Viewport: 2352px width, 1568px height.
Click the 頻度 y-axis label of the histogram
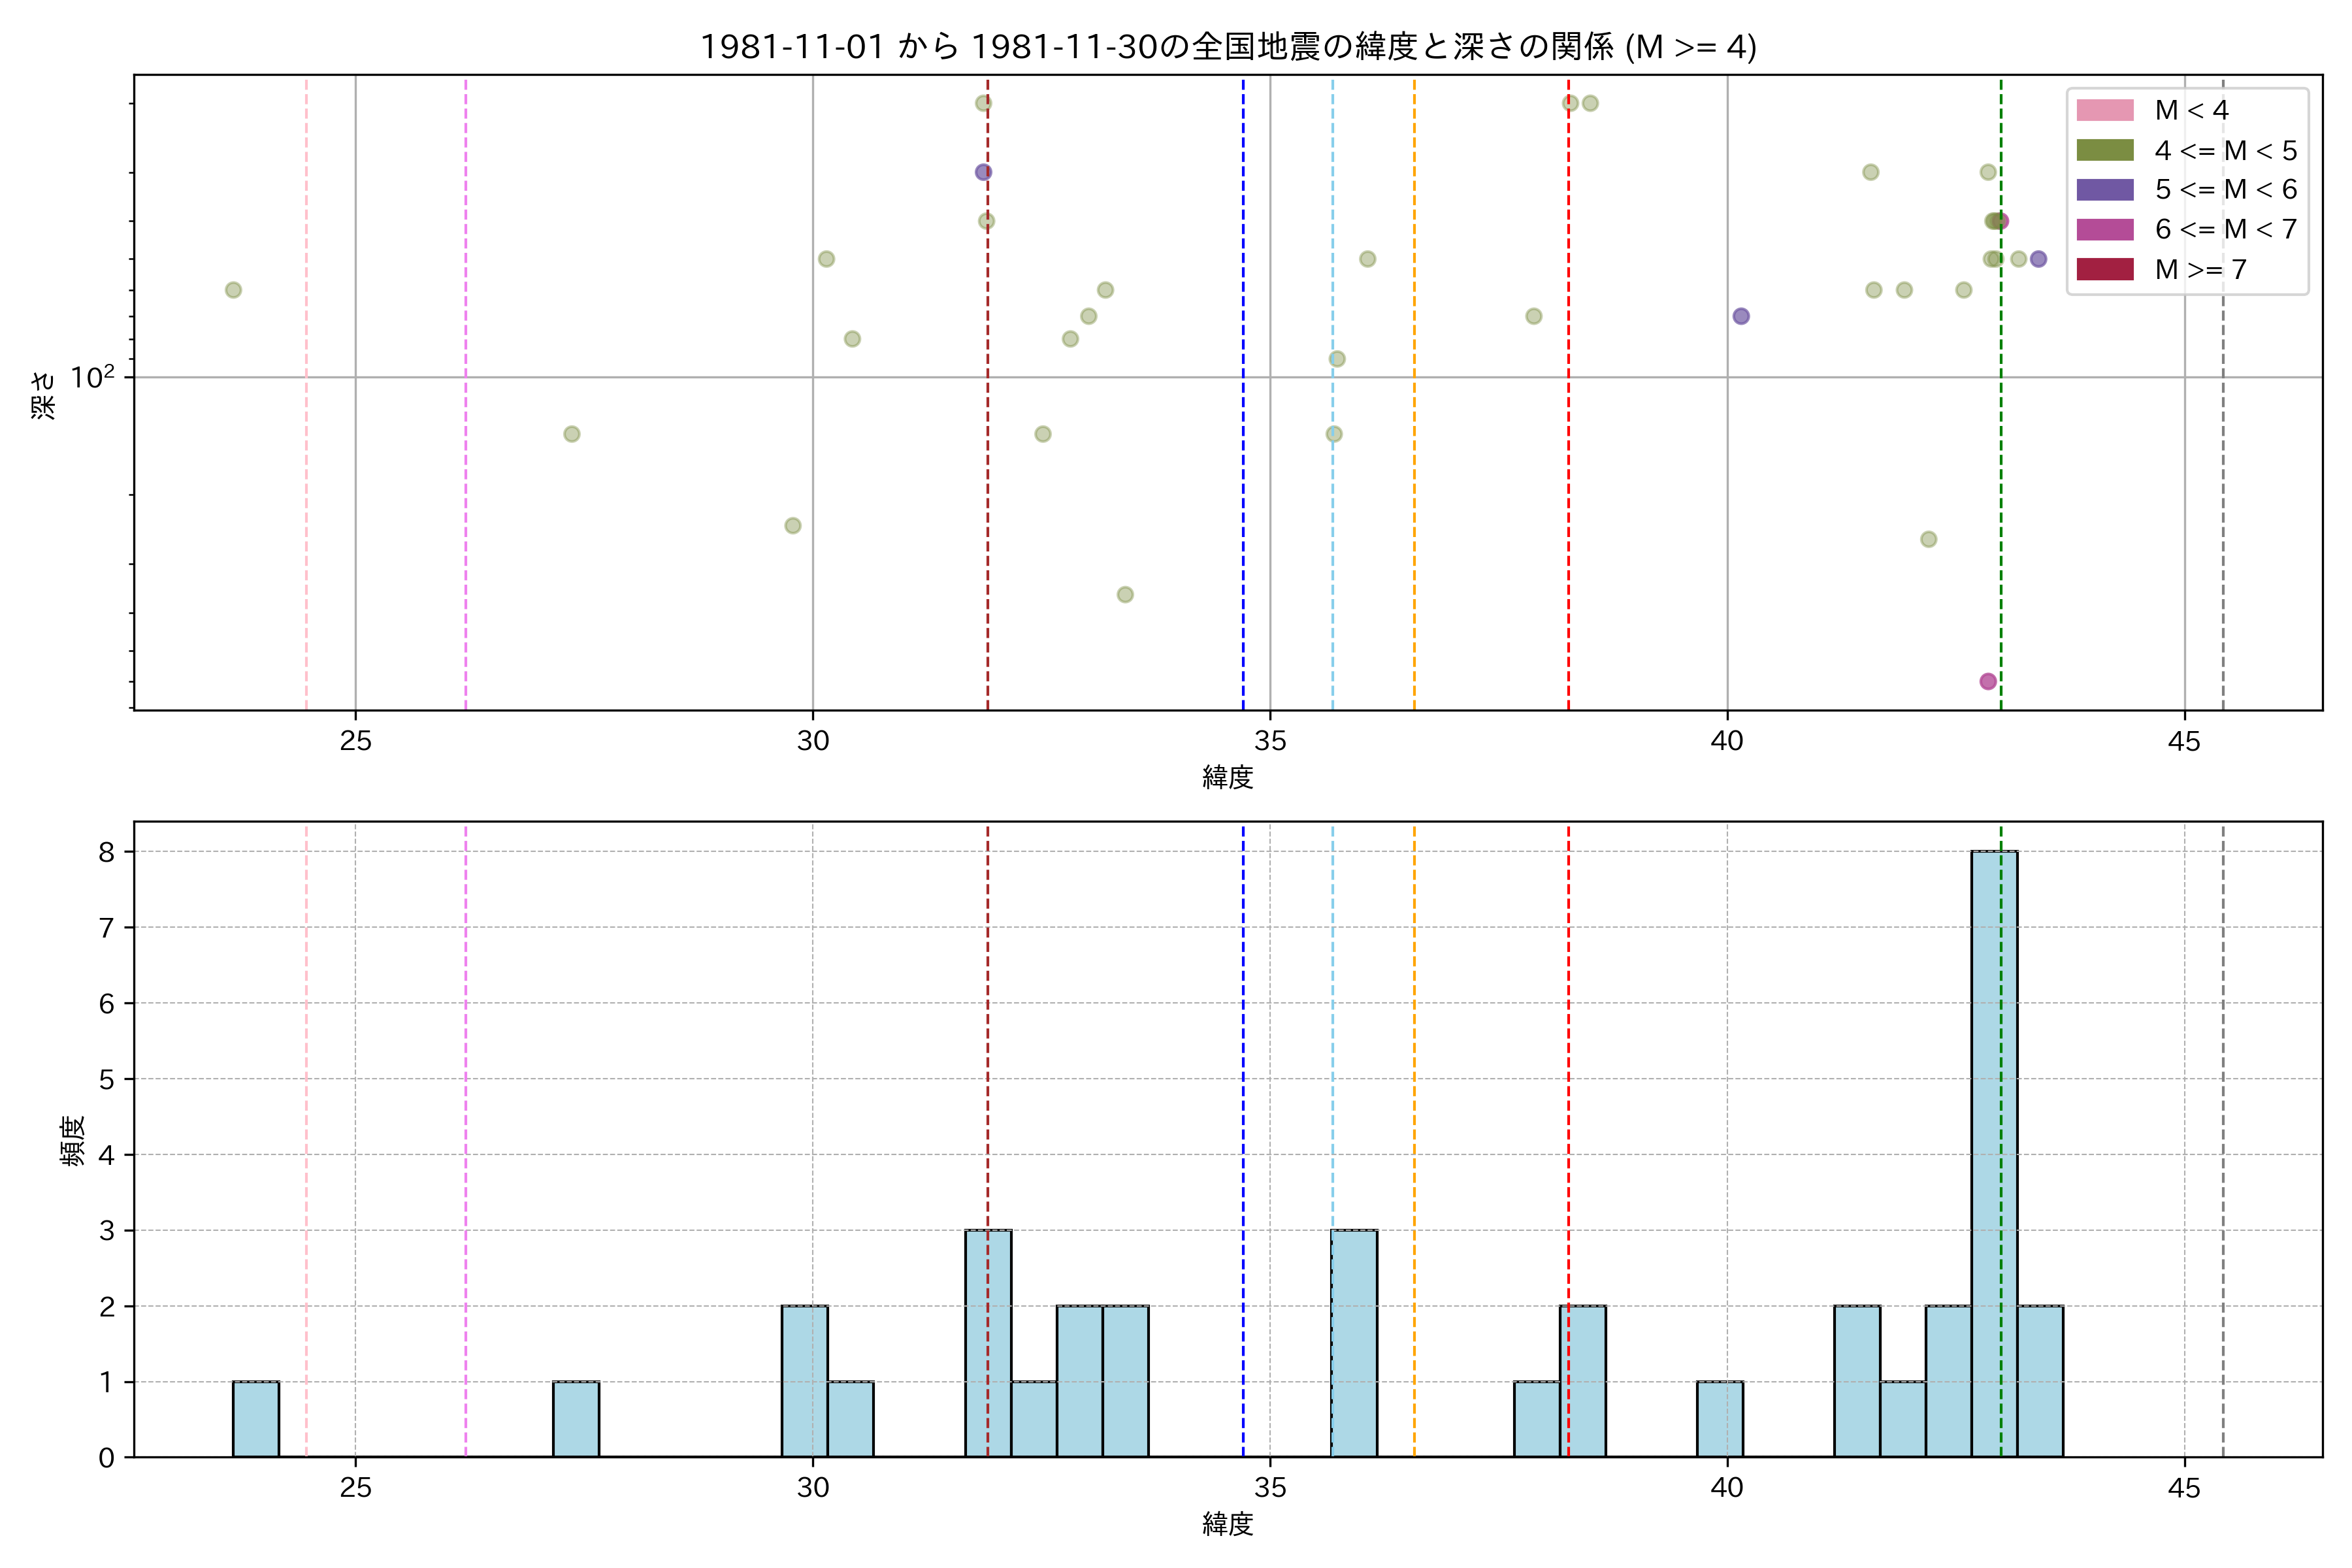pos(73,1141)
